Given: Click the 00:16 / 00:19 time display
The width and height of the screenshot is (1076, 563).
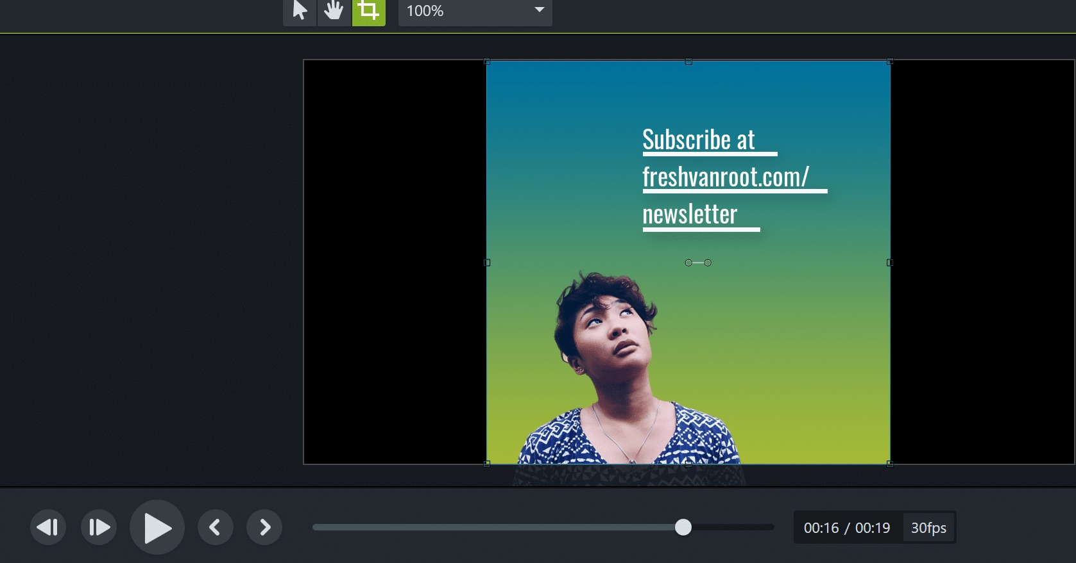Looking at the screenshot, I should coord(847,528).
